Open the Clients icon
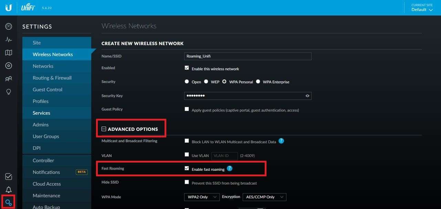Image resolution: width=441 pixels, height=209 pixels. tap(8, 79)
